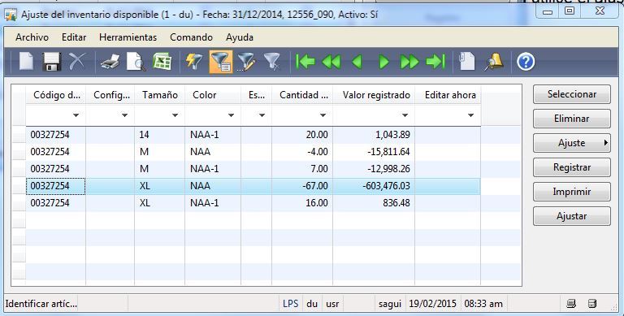Click the Tamaño column header
This screenshot has width=624, height=316.
pyautogui.click(x=159, y=95)
